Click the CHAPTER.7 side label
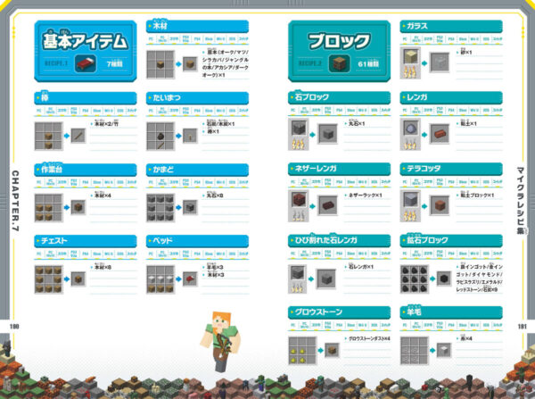This screenshot has height=399, width=535. (15, 201)
